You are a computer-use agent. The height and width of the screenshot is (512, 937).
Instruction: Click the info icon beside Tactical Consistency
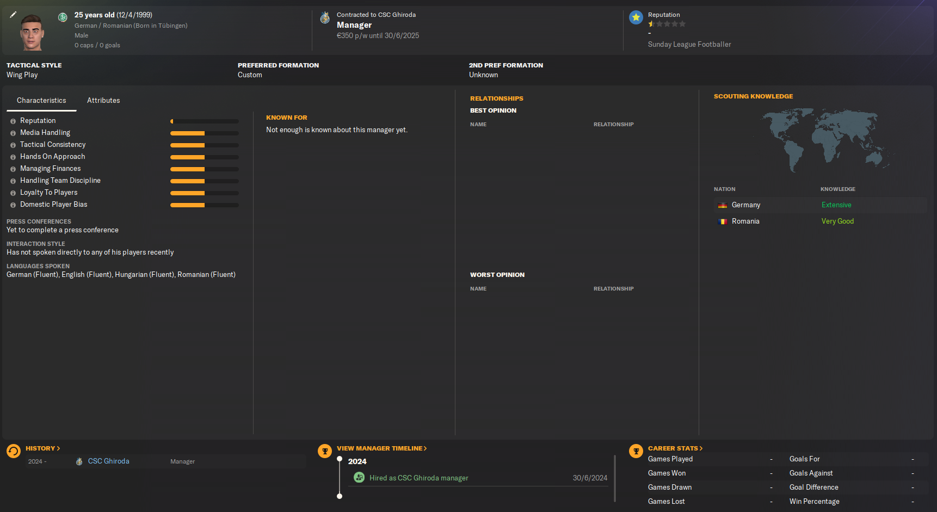click(13, 145)
